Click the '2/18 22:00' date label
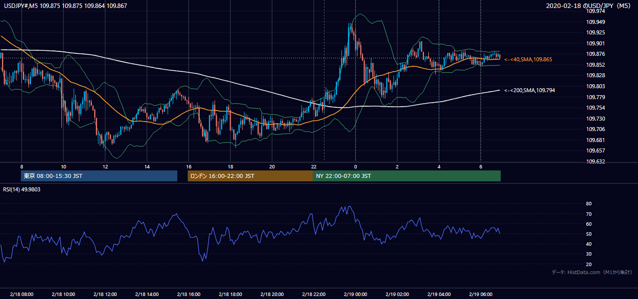 tap(314, 294)
